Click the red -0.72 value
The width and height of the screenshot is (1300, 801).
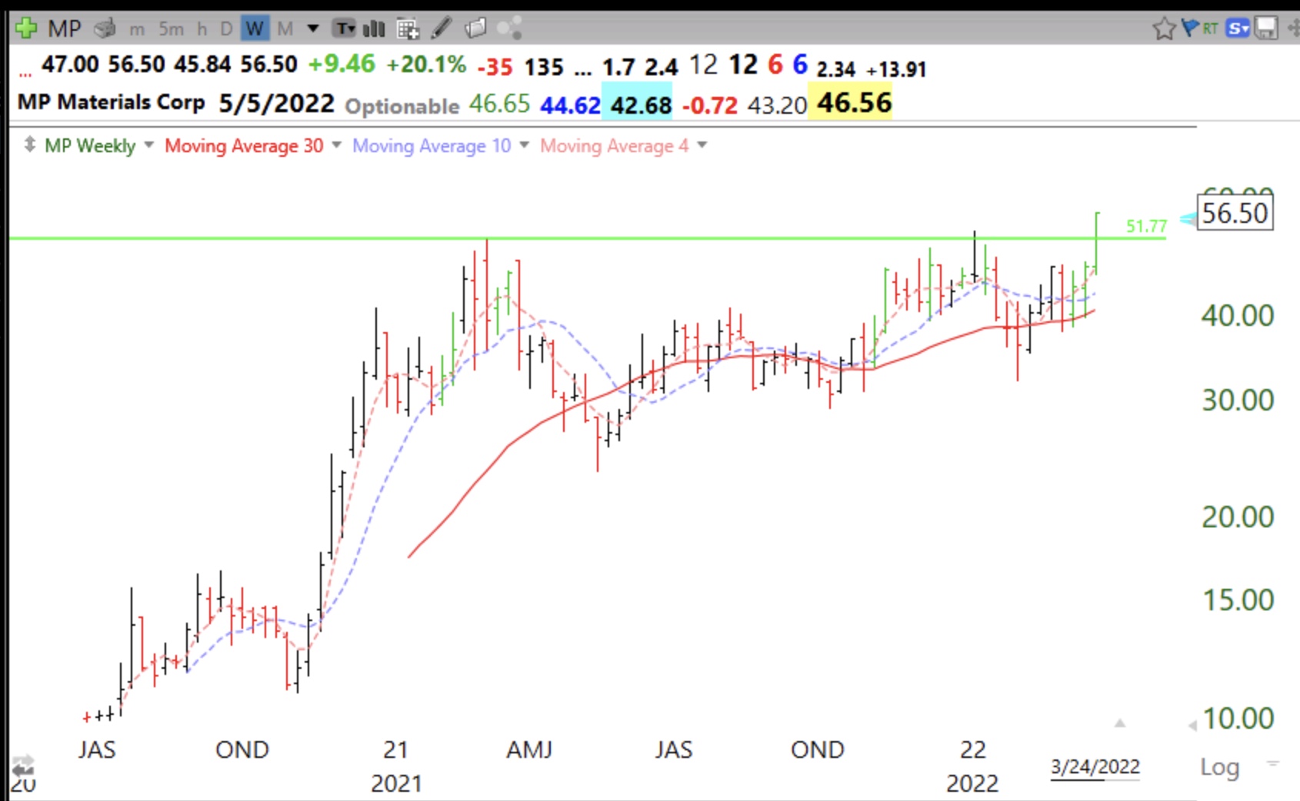coord(709,105)
